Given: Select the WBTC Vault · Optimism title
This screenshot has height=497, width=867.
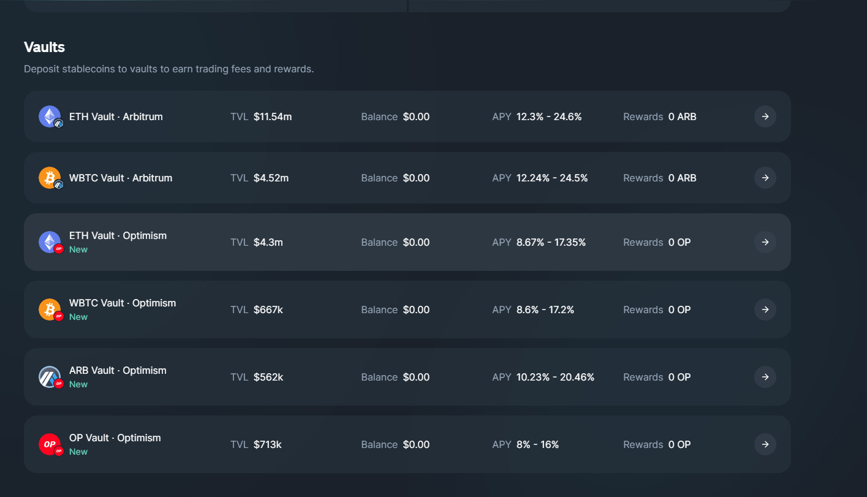Looking at the screenshot, I should (123, 303).
